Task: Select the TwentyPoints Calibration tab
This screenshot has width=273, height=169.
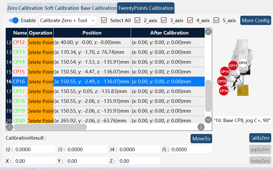Action: click(x=146, y=8)
